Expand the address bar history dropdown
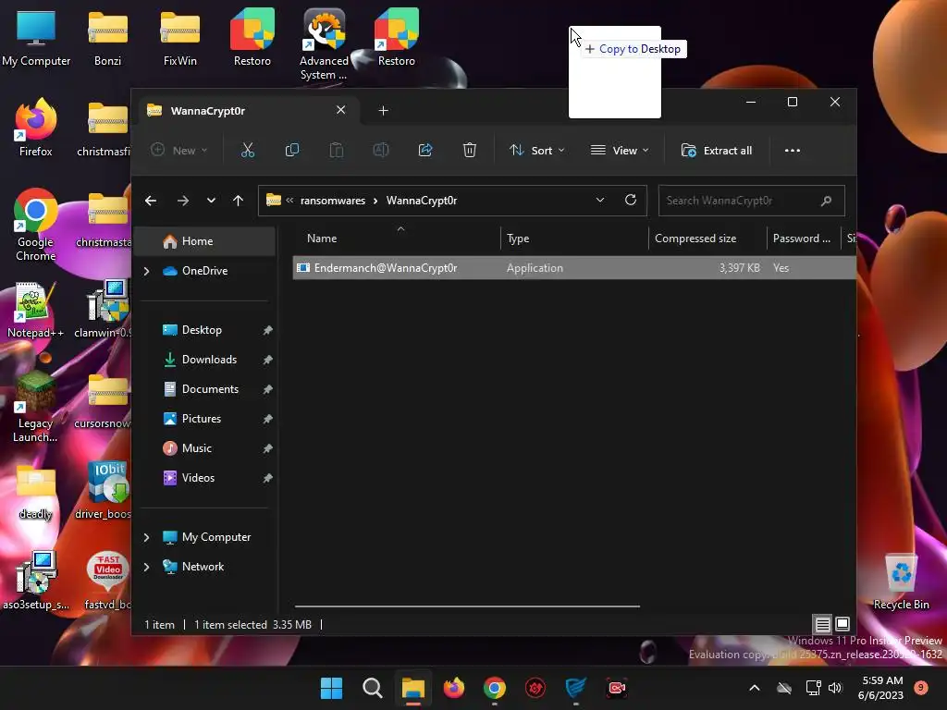Image resolution: width=947 pixels, height=710 pixels. click(599, 200)
